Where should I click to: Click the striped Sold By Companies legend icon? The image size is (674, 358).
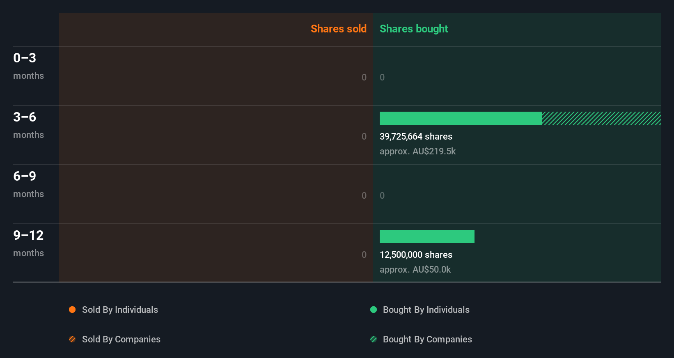point(72,339)
